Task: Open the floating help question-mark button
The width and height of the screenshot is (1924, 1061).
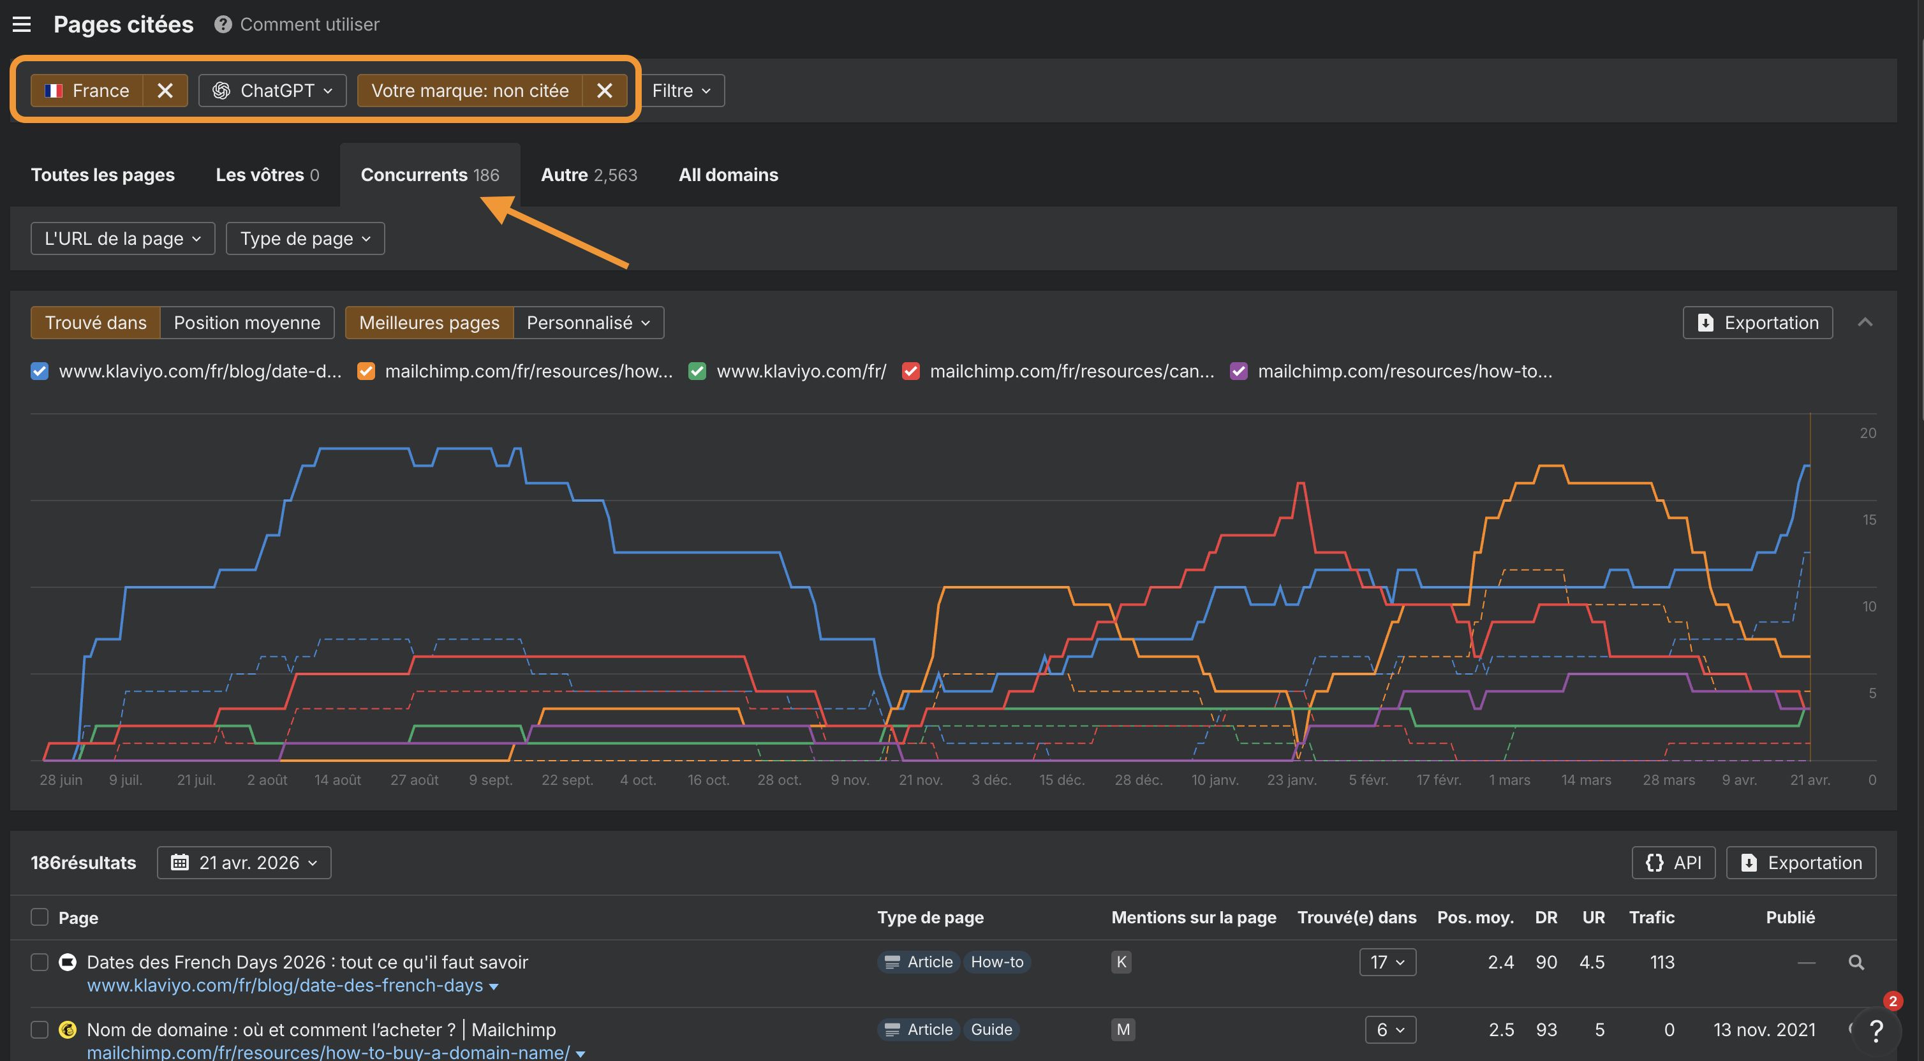Action: coord(1876,1031)
